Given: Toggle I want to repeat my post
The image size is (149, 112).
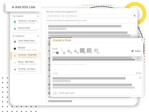Looking at the screenshot, I should click(55, 93).
